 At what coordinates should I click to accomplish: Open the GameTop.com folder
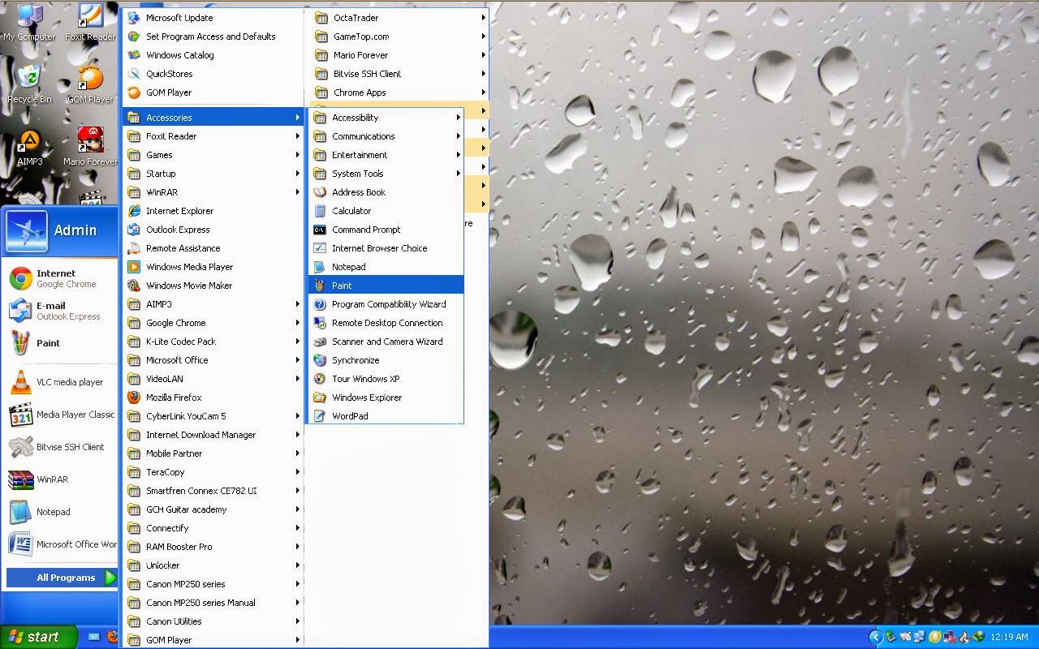(399, 37)
